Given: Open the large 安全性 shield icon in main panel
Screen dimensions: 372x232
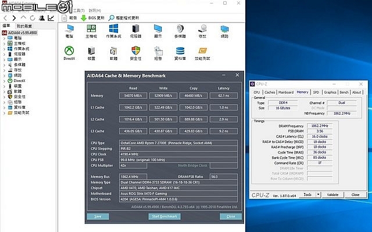Looking at the screenshot, I should pos(135,53).
